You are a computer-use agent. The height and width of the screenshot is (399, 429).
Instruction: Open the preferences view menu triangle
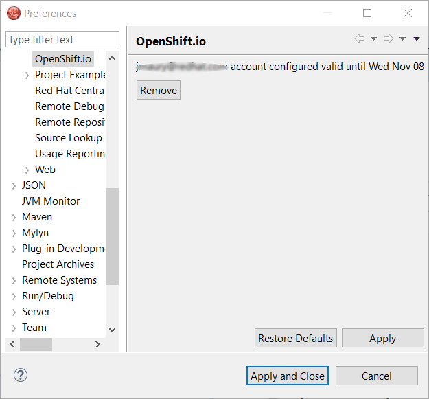(x=416, y=39)
